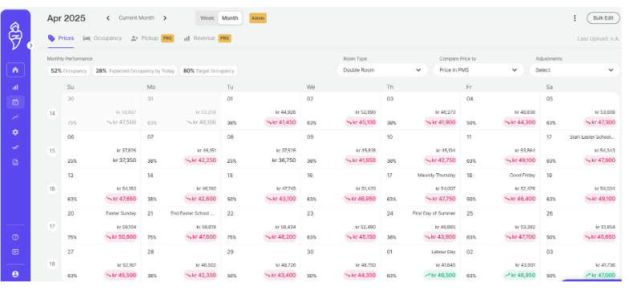Click the Admin badge
This screenshot has width=628, height=291.
click(x=258, y=18)
